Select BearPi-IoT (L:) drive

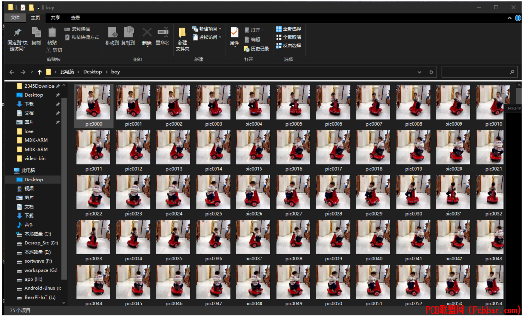coord(40,297)
